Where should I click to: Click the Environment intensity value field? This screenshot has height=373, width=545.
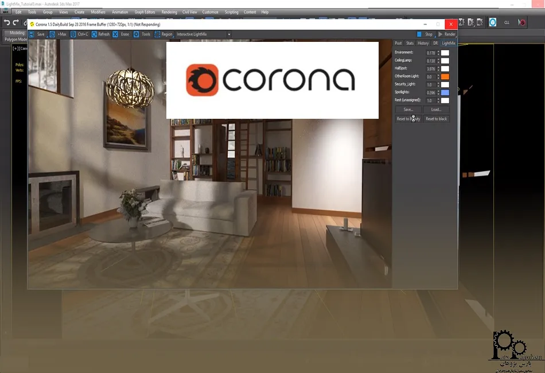431,53
